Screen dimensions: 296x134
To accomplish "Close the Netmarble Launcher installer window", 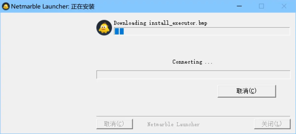I will pos(284,6).
